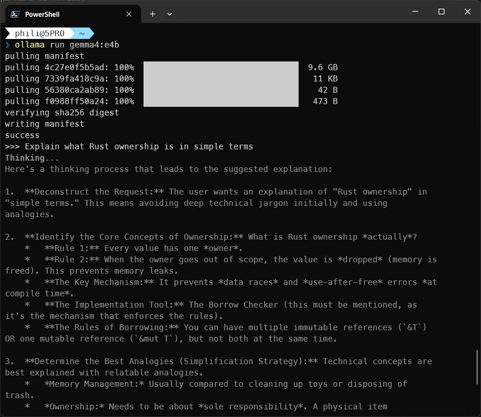Image resolution: width=481 pixels, height=417 pixels.
Task: Click the 'Explain what Rust ownership' prompt line
Action: pyautogui.click(x=129, y=147)
